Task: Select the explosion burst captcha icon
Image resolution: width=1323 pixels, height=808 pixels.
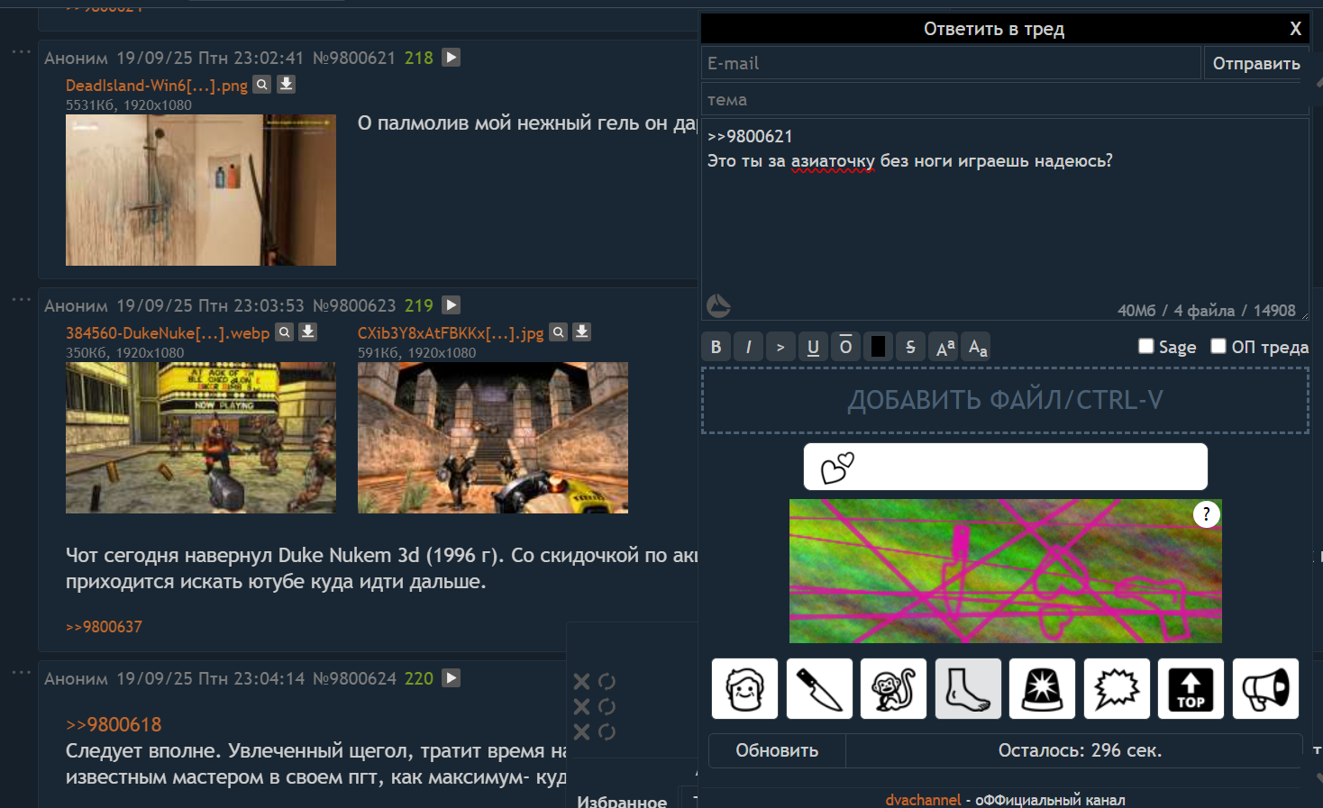Action: tap(1117, 689)
